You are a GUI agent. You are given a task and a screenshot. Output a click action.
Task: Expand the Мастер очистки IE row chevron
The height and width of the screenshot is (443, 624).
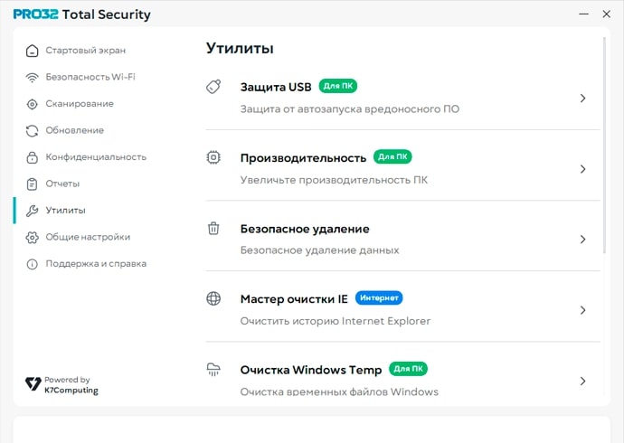click(x=583, y=310)
